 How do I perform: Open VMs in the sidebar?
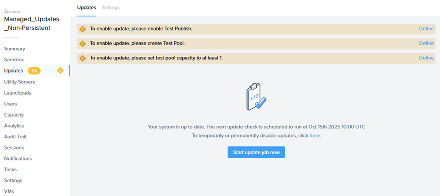pyautogui.click(x=9, y=191)
